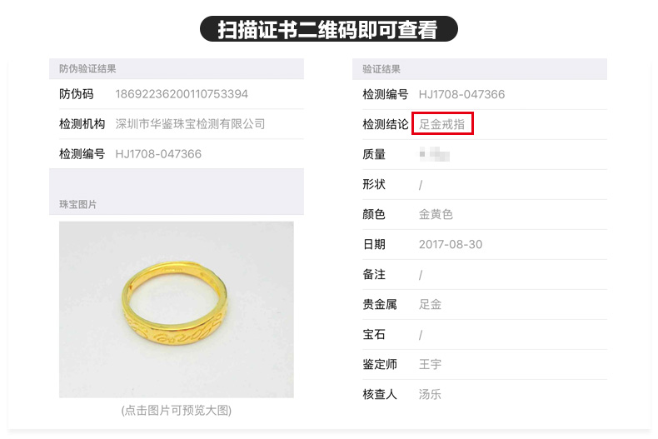Click the date value 2017-08-30
The width and height of the screenshot is (658, 439).
click(x=451, y=244)
